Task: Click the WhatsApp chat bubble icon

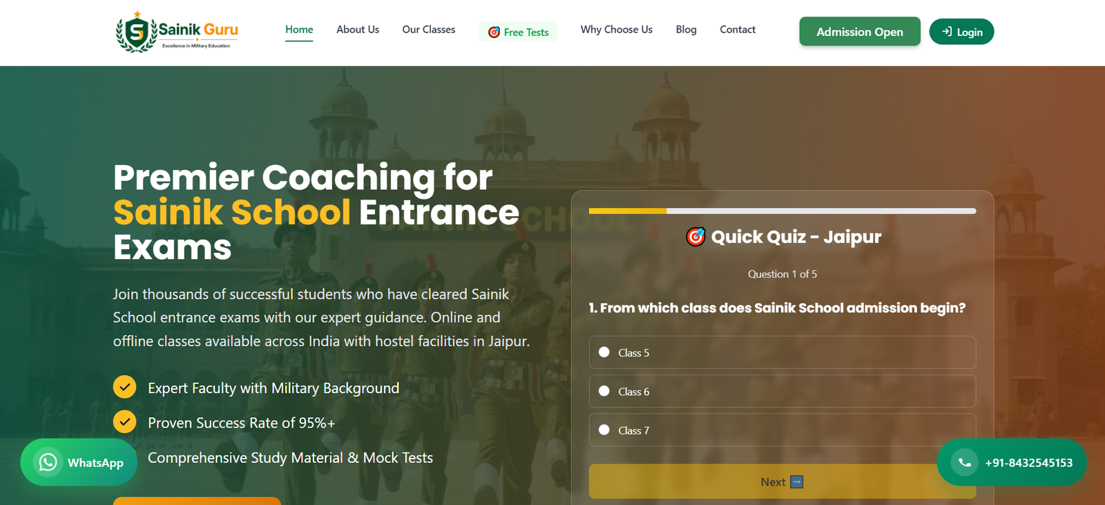Action: 48,462
